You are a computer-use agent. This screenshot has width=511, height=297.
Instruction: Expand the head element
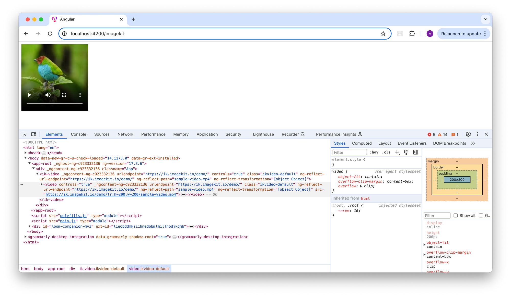coord(26,153)
